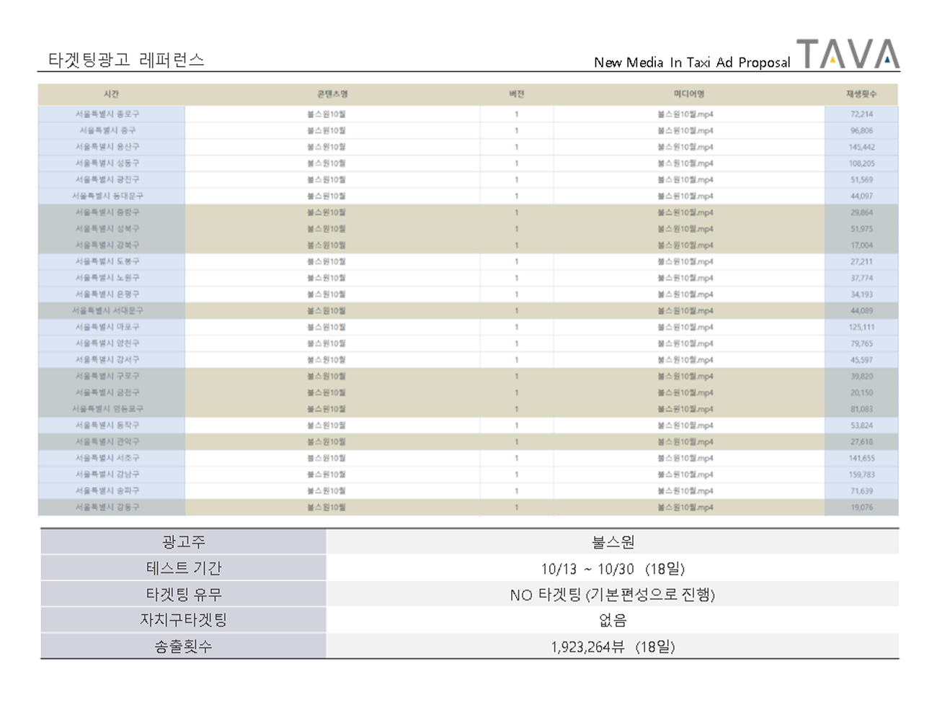Select the 미디어명 column header

(x=688, y=94)
